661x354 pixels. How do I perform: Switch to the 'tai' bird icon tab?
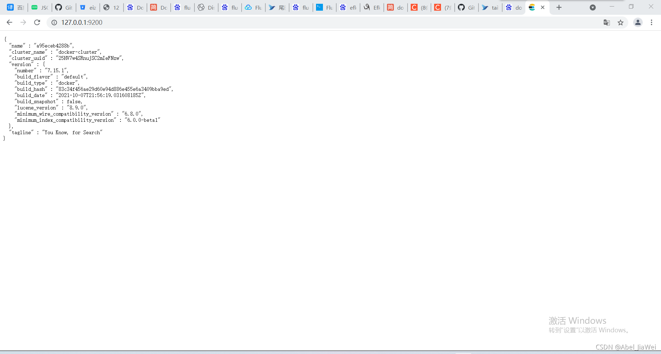[x=490, y=7]
